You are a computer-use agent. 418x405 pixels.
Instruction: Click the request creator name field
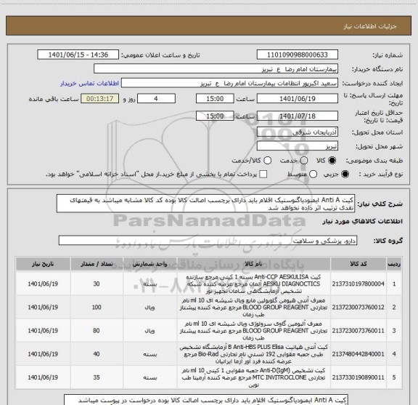pos(229,84)
